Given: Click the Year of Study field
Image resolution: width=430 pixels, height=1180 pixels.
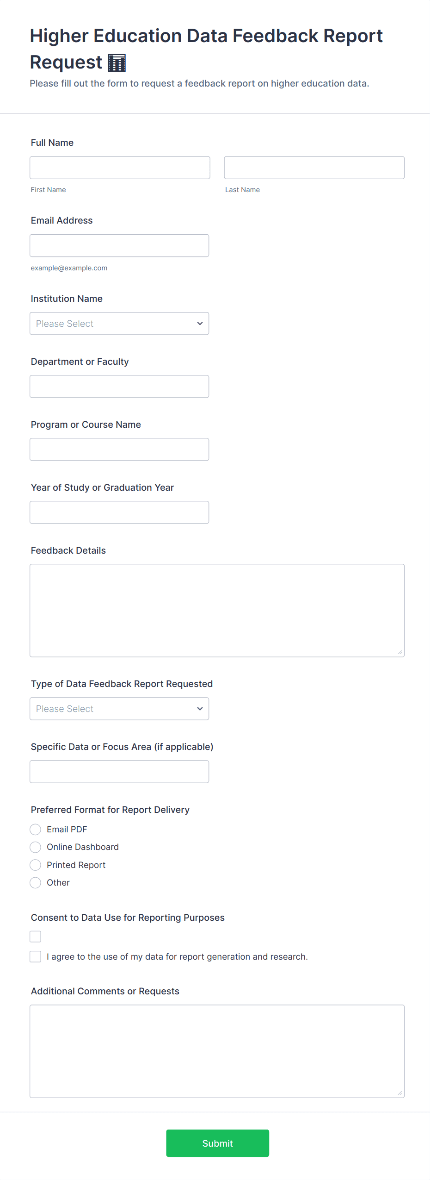Looking at the screenshot, I should (119, 512).
